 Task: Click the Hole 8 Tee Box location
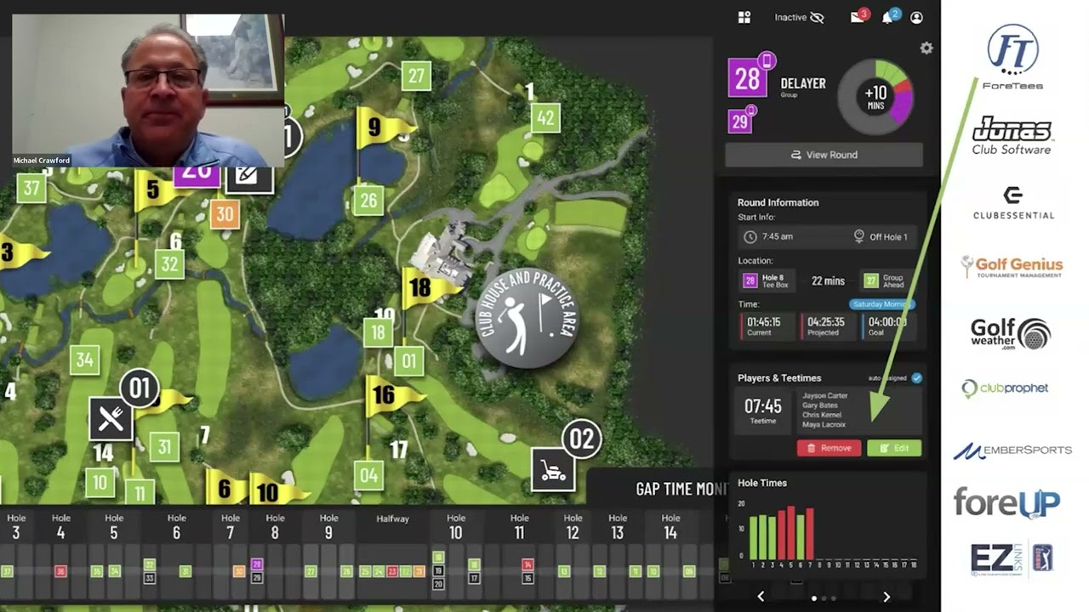(x=769, y=280)
